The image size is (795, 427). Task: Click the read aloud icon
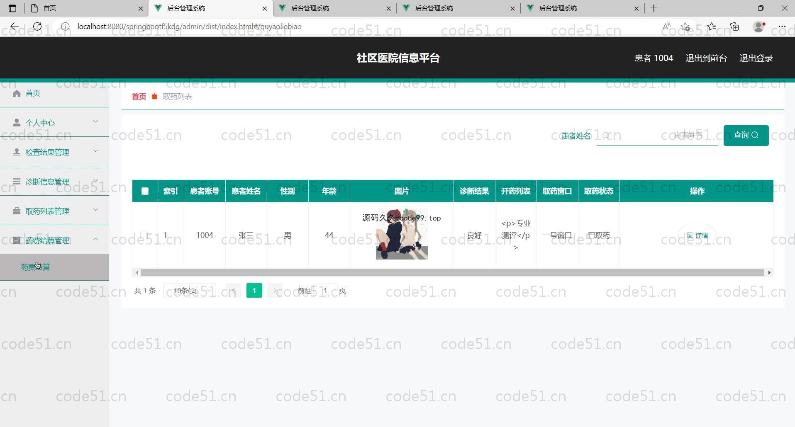pos(666,27)
